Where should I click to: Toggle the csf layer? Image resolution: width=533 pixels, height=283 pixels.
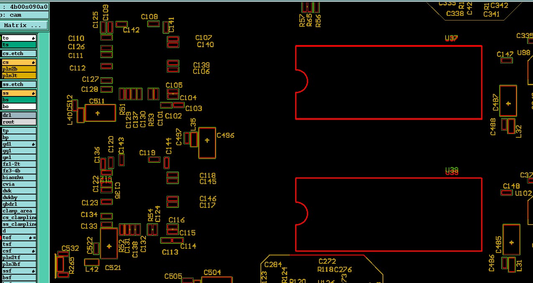point(19,251)
